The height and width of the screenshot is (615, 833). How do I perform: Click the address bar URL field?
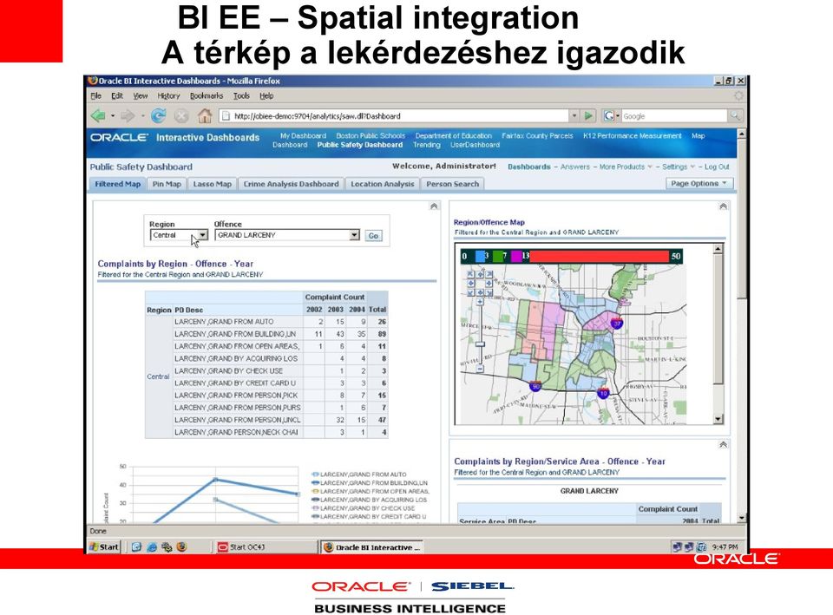tap(396, 115)
